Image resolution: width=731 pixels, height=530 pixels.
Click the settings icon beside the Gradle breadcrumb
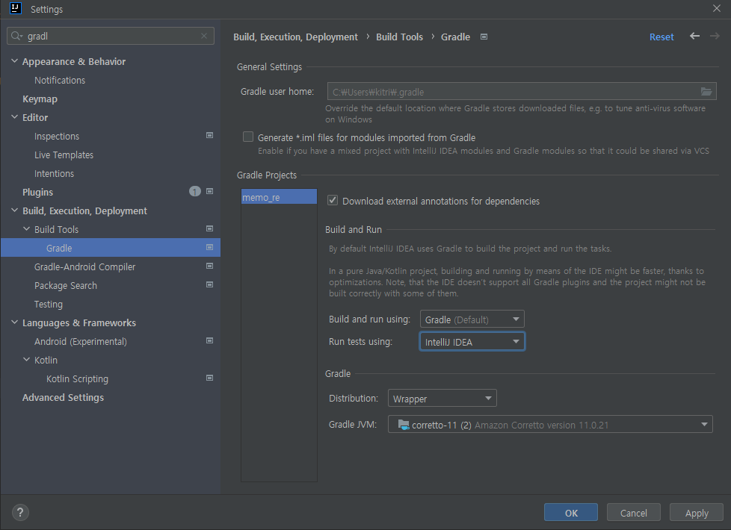(483, 36)
